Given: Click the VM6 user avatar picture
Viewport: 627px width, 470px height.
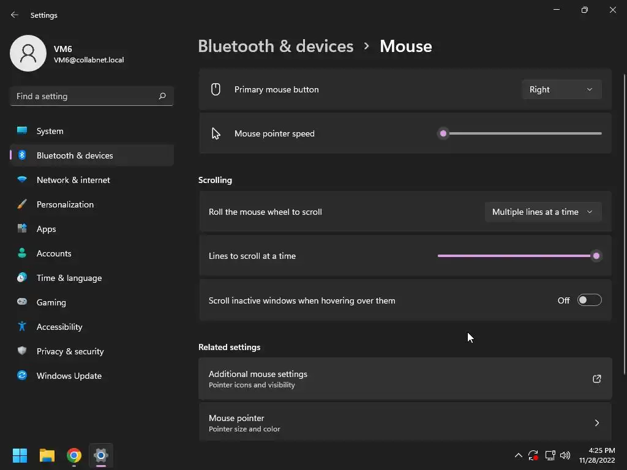Looking at the screenshot, I should pos(28,53).
